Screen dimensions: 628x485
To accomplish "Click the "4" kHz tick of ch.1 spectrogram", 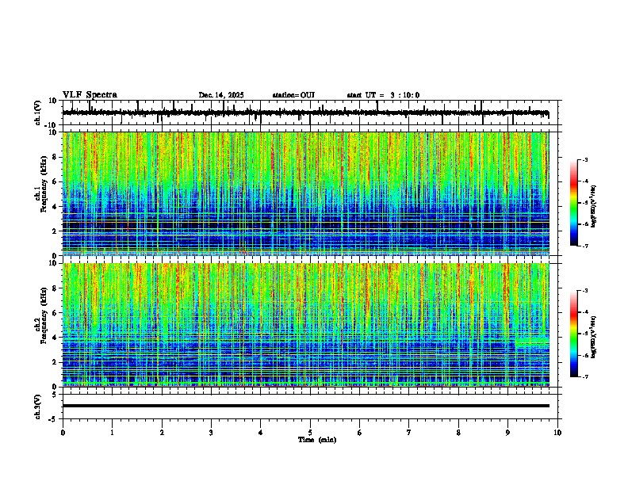I will click(x=55, y=207).
